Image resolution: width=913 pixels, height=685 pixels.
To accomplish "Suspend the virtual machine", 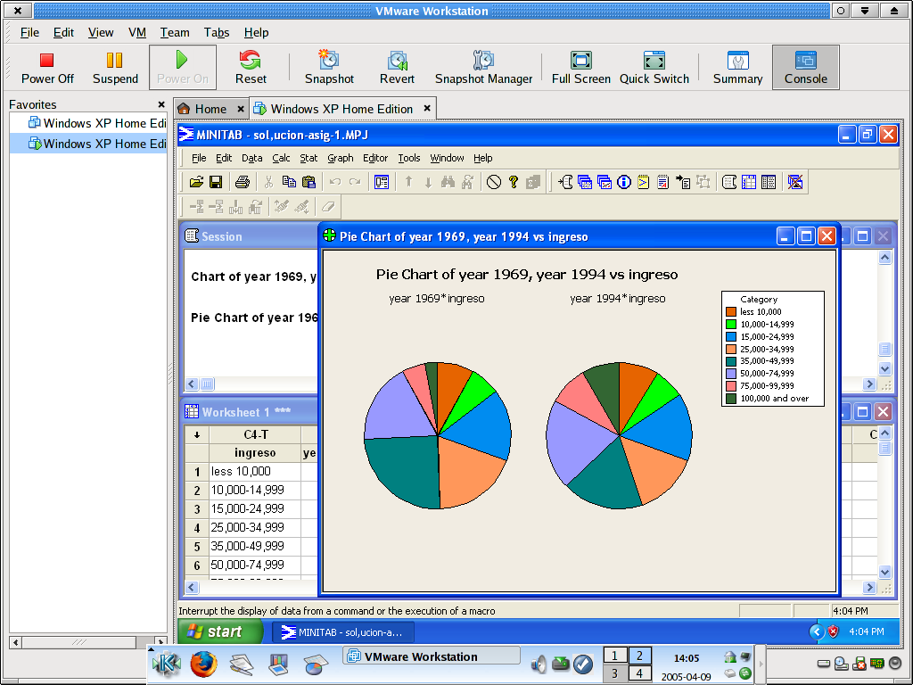I will point(115,68).
